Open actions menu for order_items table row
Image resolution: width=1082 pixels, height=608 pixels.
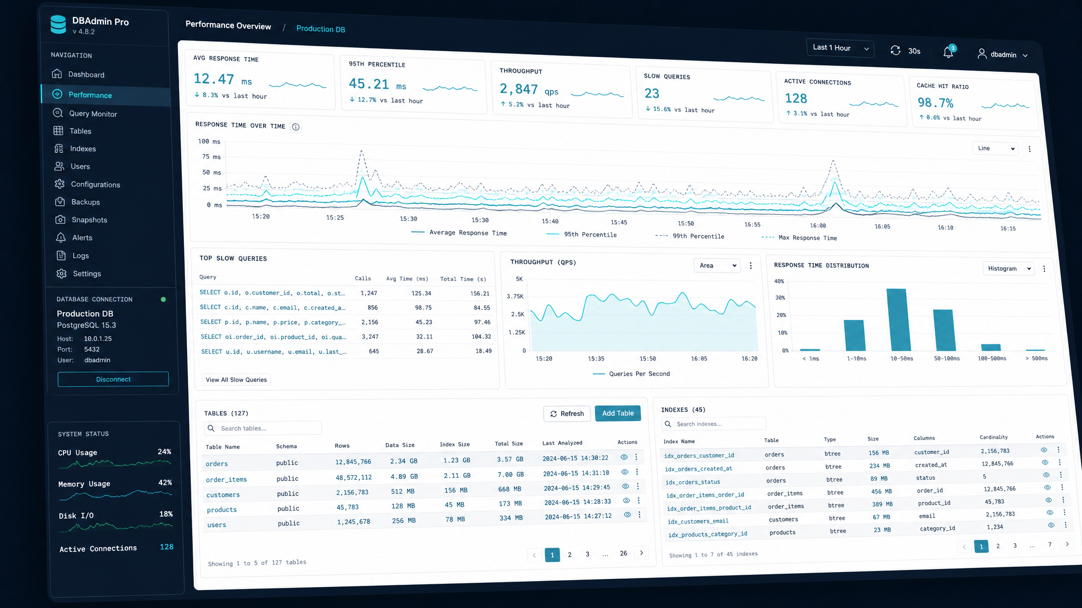click(637, 472)
